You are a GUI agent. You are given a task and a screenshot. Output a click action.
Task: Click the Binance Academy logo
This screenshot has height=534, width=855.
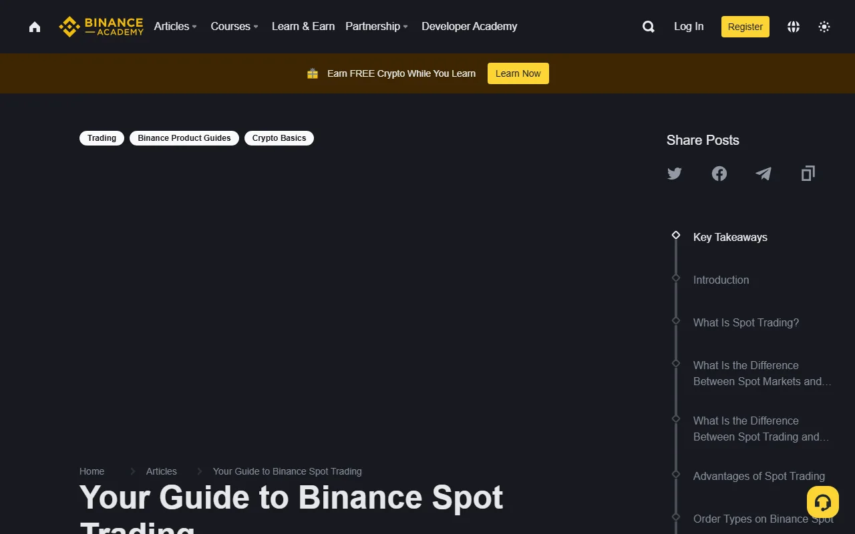point(101,27)
